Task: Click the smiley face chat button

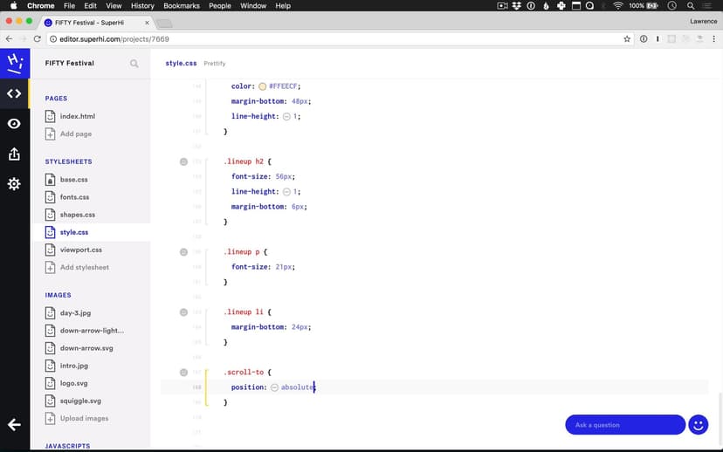Action: pos(698,425)
